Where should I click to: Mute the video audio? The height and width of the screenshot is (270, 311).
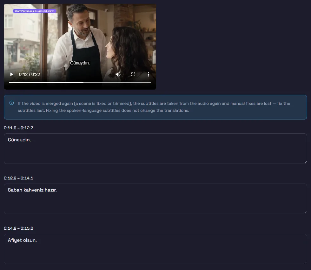tap(118, 74)
